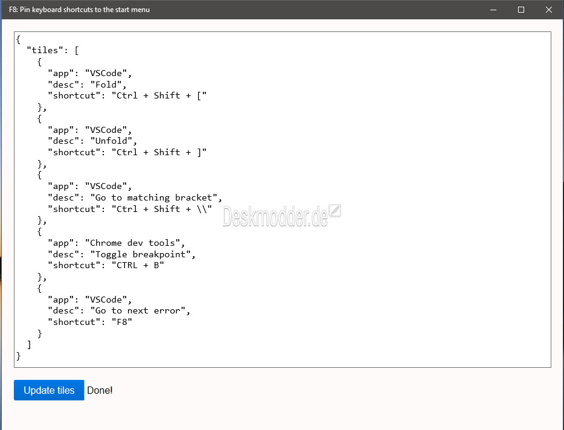This screenshot has height=430, width=564.
Task: Close the F8 window
Action: coord(548,10)
